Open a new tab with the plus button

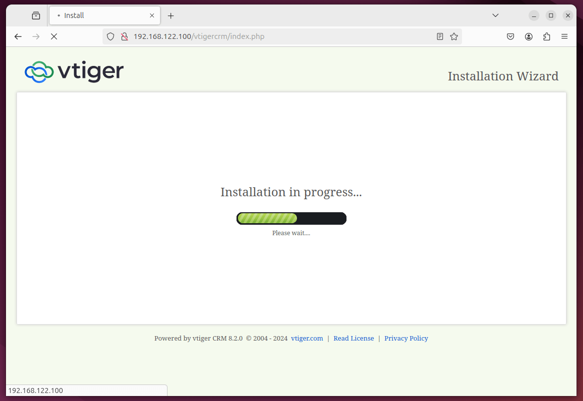[x=170, y=16]
